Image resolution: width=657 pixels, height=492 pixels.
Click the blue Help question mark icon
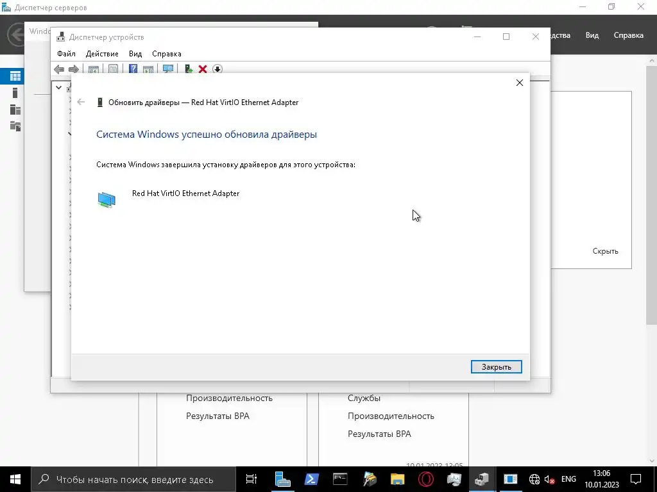pyautogui.click(x=133, y=69)
